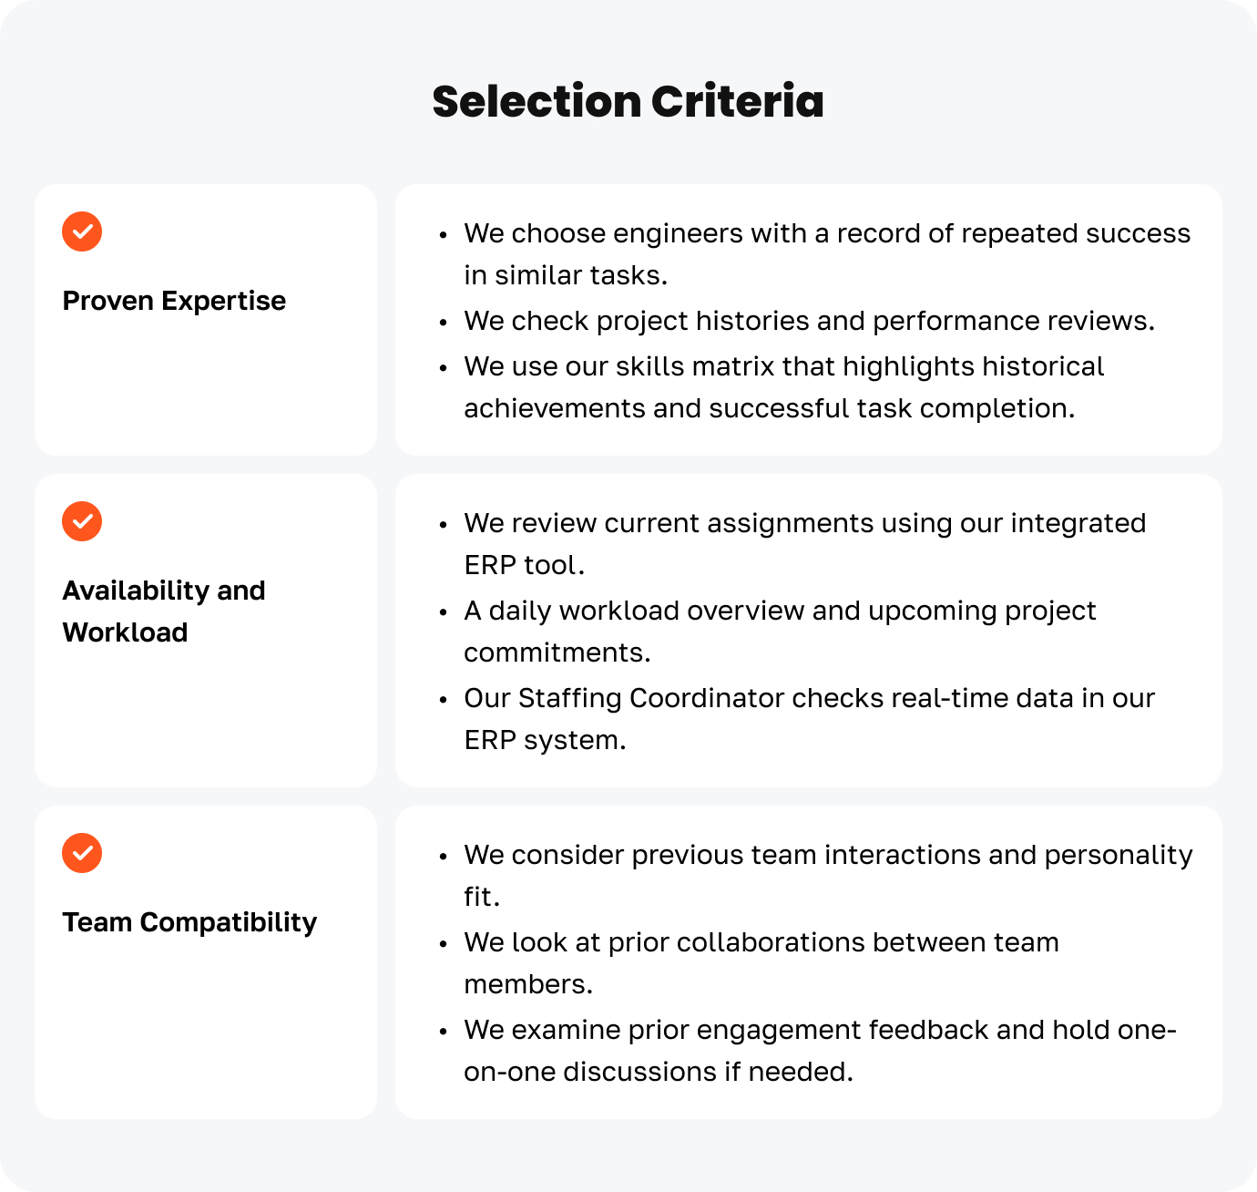Click the prior collaborations bullet text
Image resolution: width=1257 pixels, height=1192 pixels.
click(761, 943)
